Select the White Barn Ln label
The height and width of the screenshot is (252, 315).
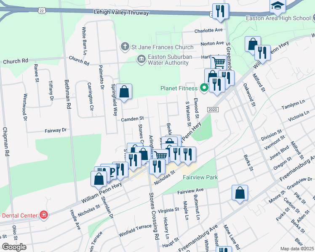tap(84, 41)
